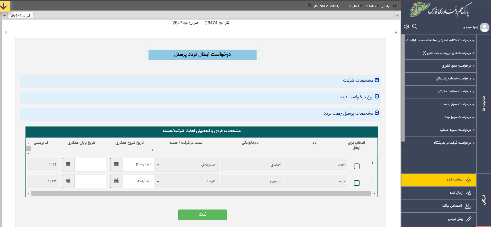The width and height of the screenshot is (491, 227).
Task: Click the search magnifier icon
Action: (415, 26)
